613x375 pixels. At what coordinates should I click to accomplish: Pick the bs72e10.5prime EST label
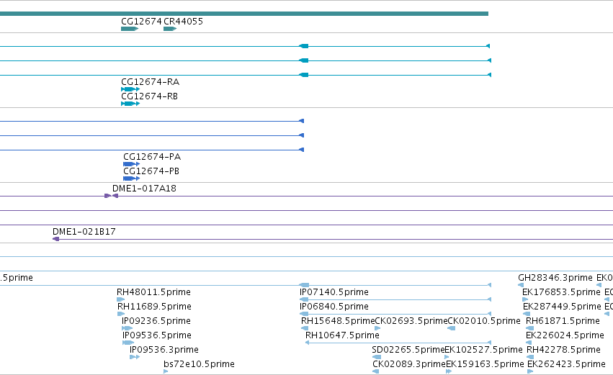(199, 364)
